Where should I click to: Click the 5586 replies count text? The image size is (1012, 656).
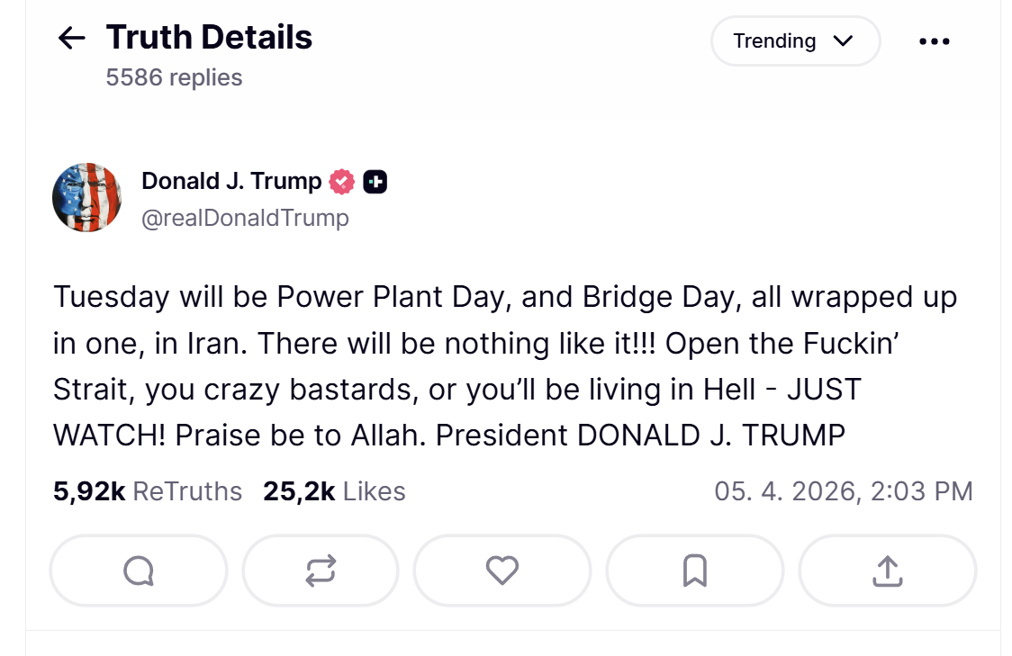(174, 77)
